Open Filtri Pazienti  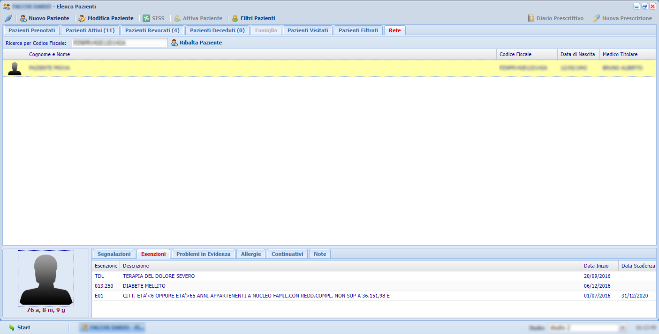(x=253, y=18)
